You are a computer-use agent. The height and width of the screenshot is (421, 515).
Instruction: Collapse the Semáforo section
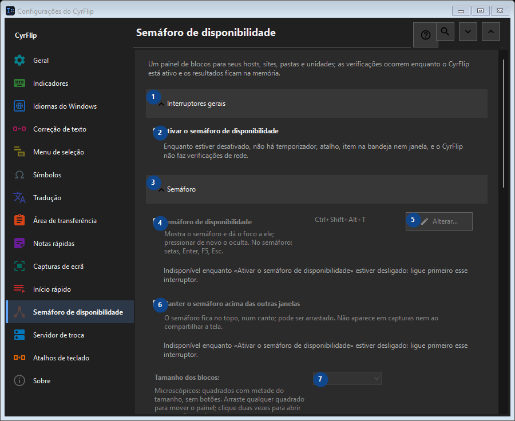click(316, 189)
